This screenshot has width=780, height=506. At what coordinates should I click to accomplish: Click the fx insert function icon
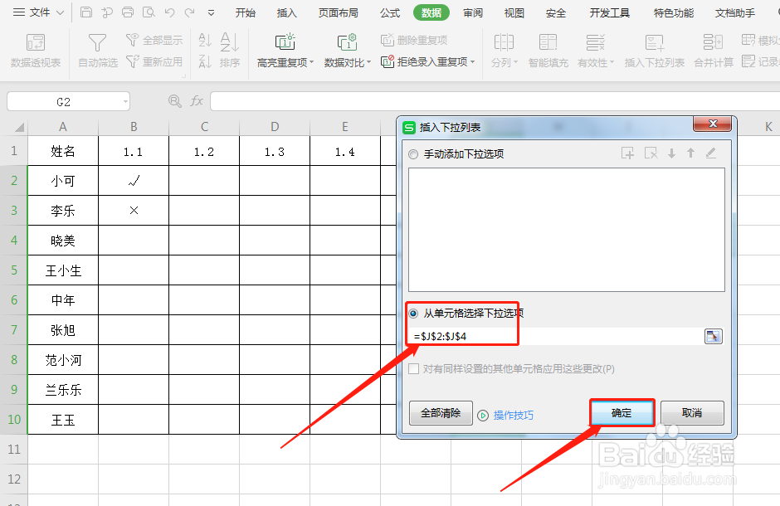(197, 101)
